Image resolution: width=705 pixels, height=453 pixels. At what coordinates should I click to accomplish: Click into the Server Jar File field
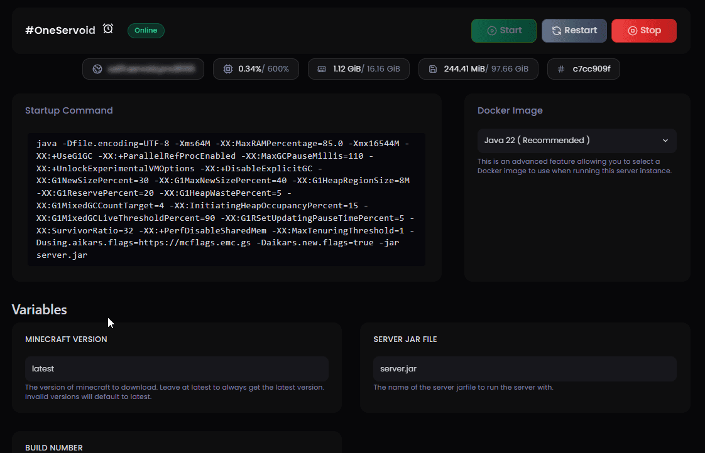pyautogui.click(x=525, y=369)
